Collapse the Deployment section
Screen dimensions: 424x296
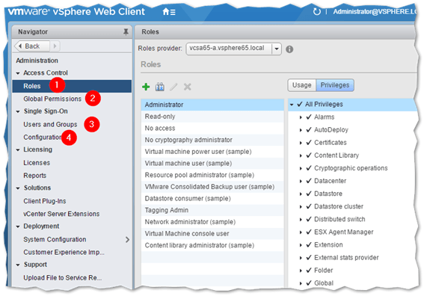click(18, 226)
